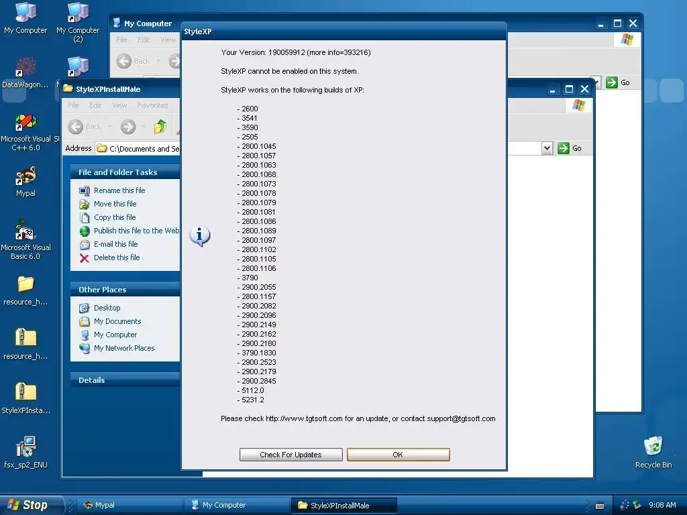Open File menu in StyleXPInstallMale window
Image resolution: width=687 pixels, height=515 pixels.
pyautogui.click(x=73, y=105)
